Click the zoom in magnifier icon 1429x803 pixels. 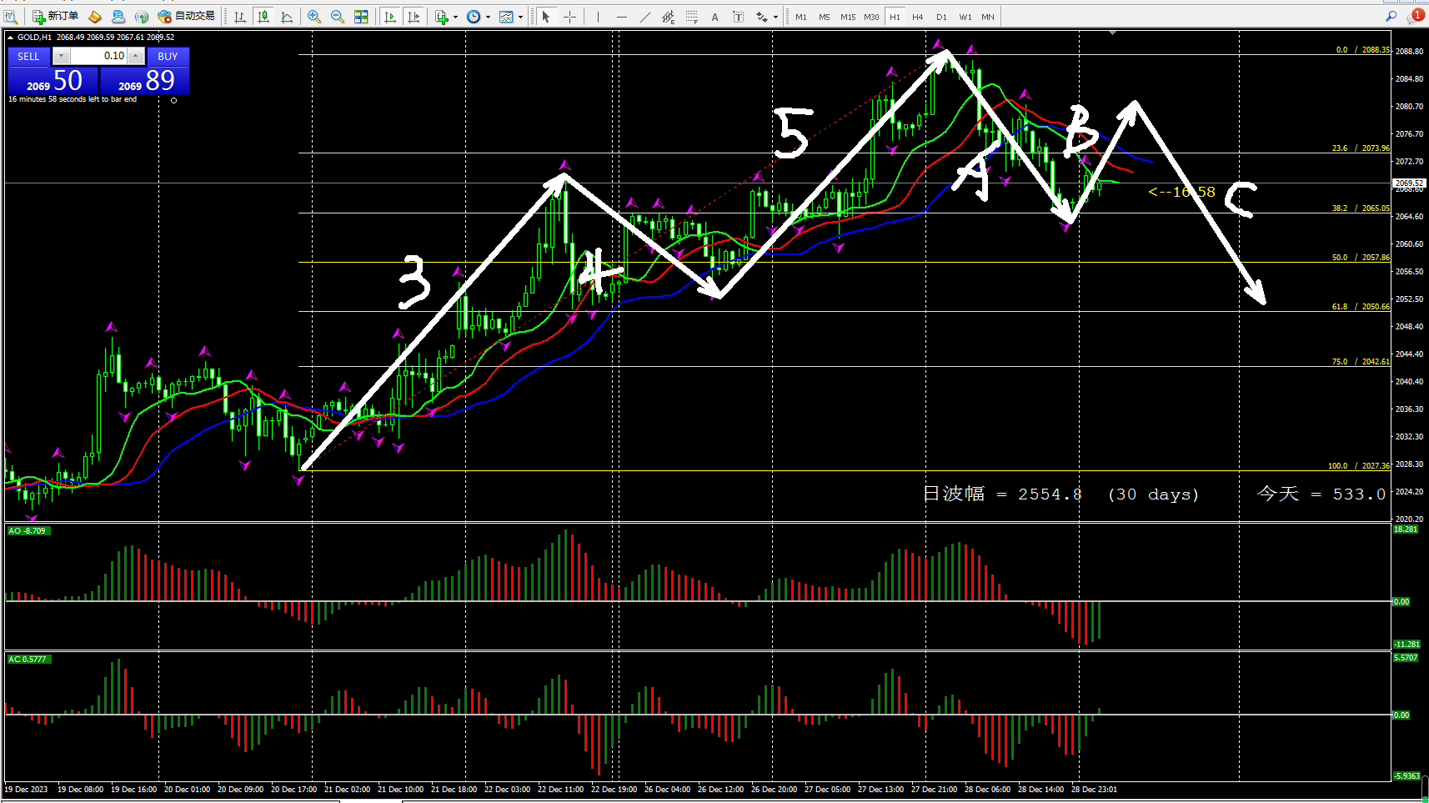click(x=314, y=17)
